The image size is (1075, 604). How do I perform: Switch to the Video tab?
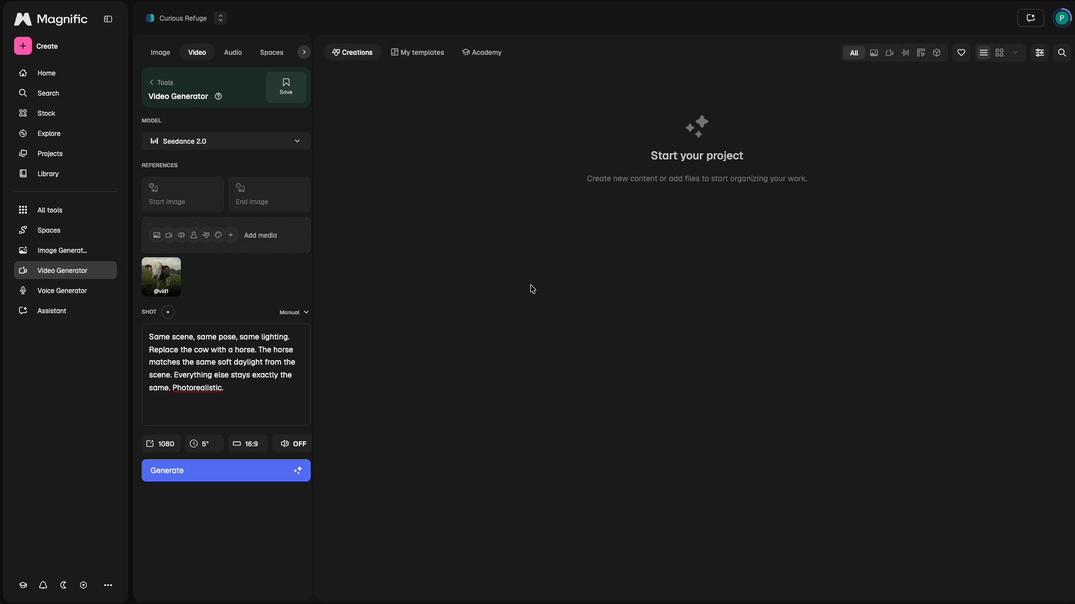point(197,53)
